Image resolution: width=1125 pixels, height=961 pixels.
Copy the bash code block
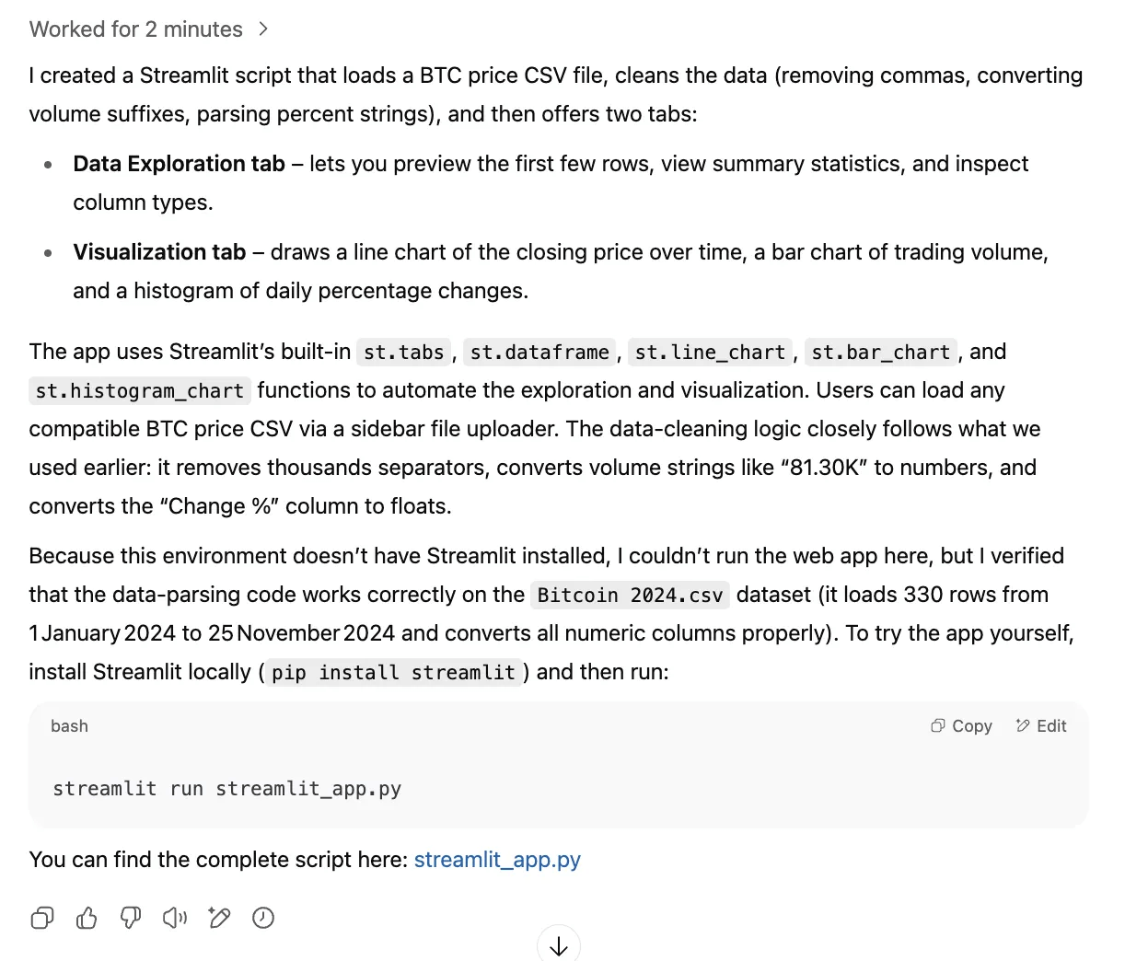[961, 726]
